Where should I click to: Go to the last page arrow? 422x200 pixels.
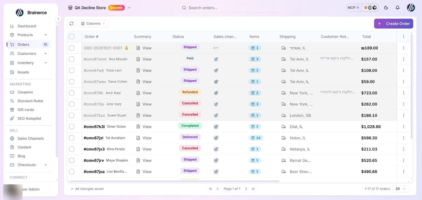(253, 189)
